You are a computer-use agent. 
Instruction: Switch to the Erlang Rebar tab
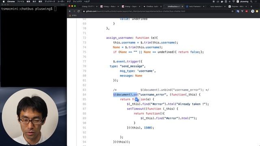[109, 6]
